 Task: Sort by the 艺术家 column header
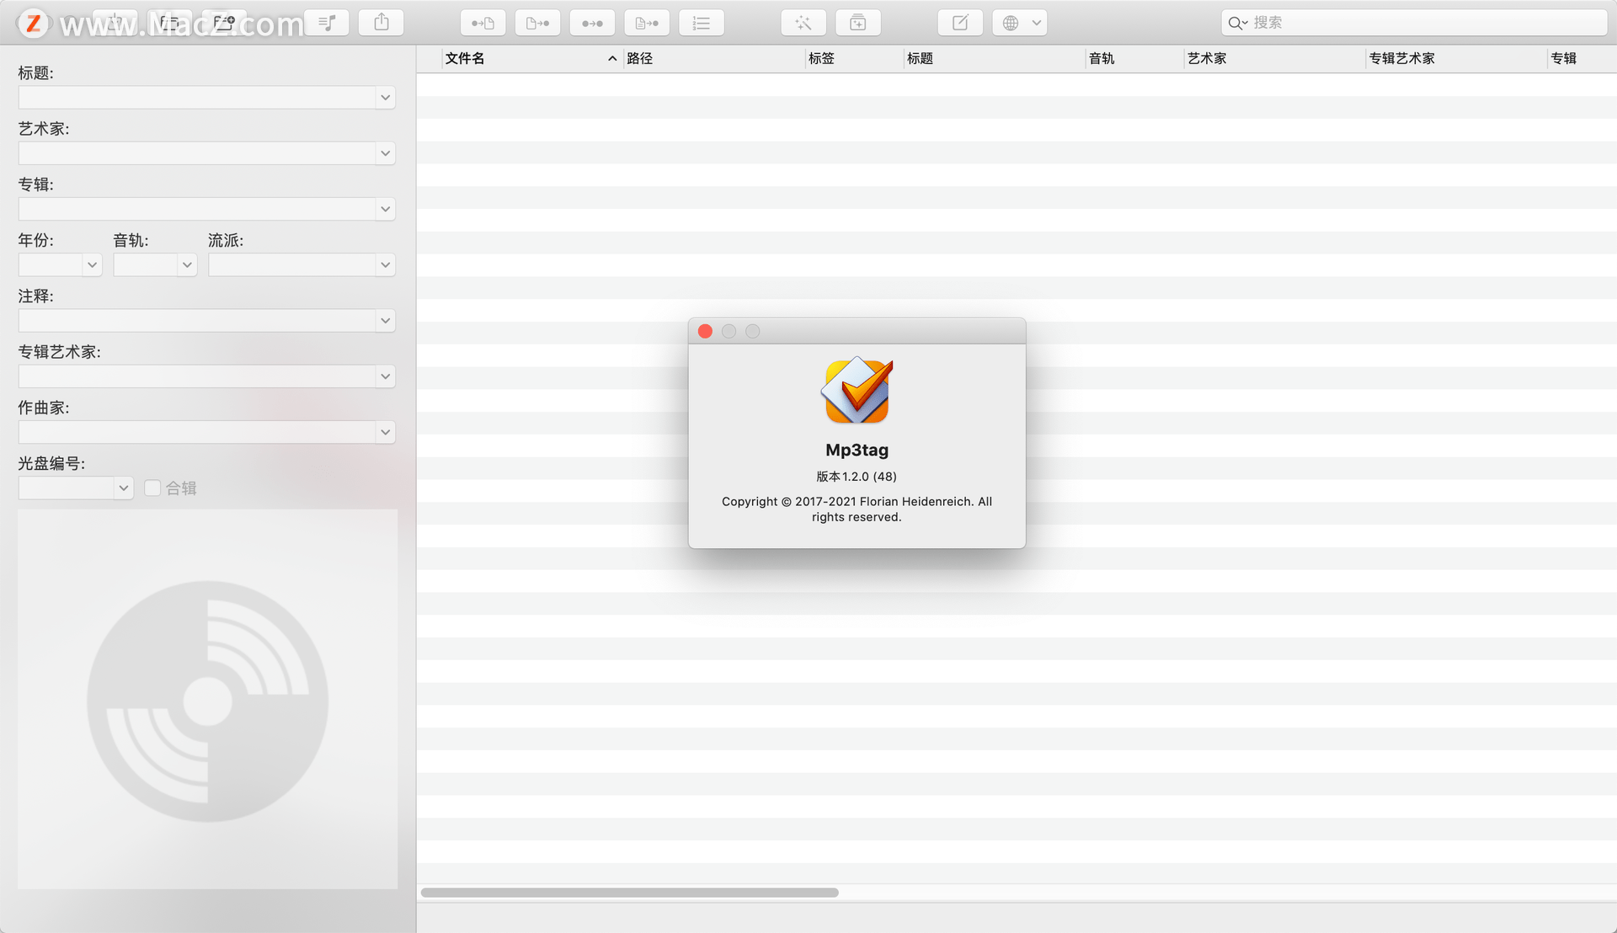1275,58
